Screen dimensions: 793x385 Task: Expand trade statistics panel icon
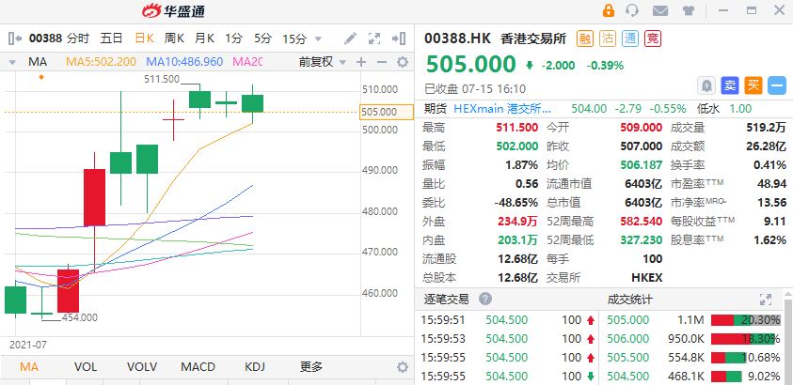[x=766, y=300]
